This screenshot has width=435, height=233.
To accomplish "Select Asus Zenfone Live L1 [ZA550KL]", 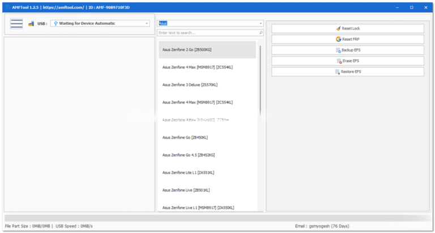I will tap(207, 208).
